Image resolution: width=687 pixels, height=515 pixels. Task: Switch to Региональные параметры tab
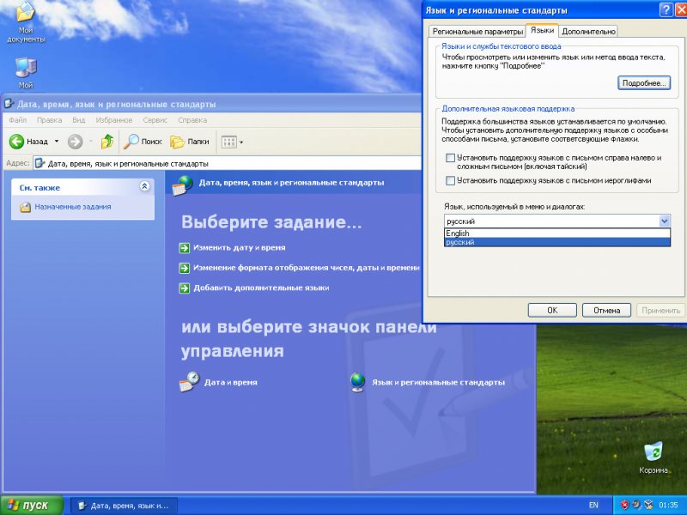477,32
